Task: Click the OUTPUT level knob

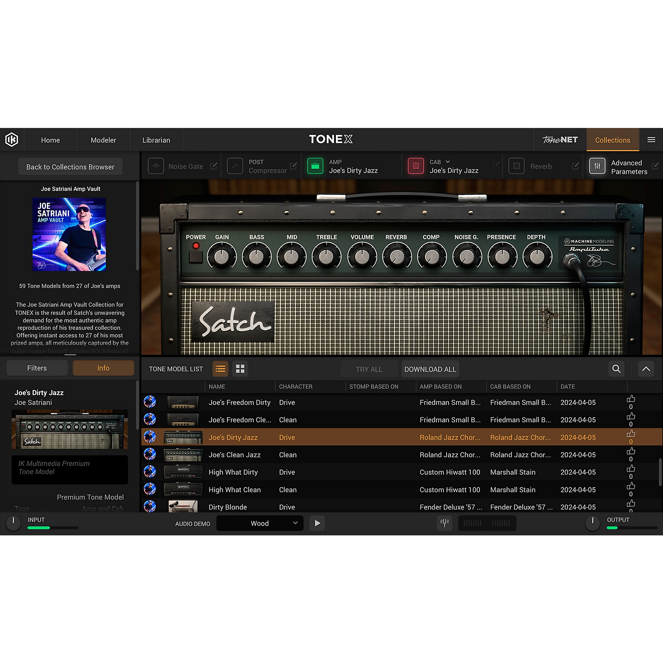Action: (x=592, y=523)
